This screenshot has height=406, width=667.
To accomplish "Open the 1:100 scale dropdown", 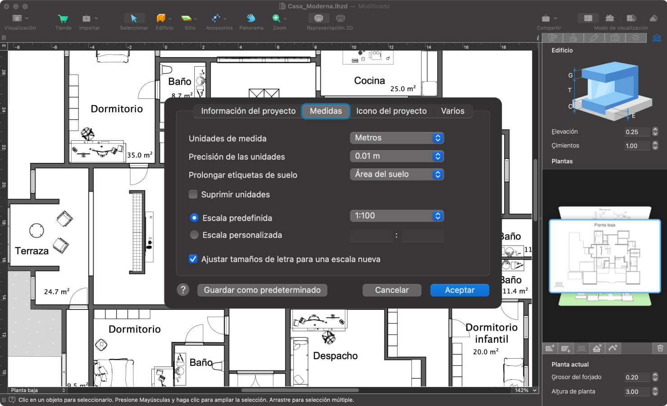I will coord(397,216).
